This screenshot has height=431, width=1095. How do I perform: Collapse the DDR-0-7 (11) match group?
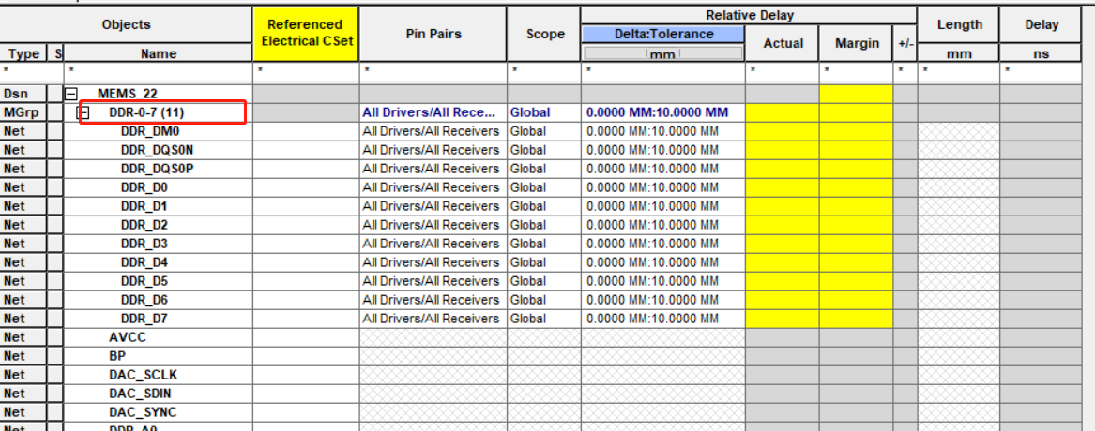click(x=83, y=112)
